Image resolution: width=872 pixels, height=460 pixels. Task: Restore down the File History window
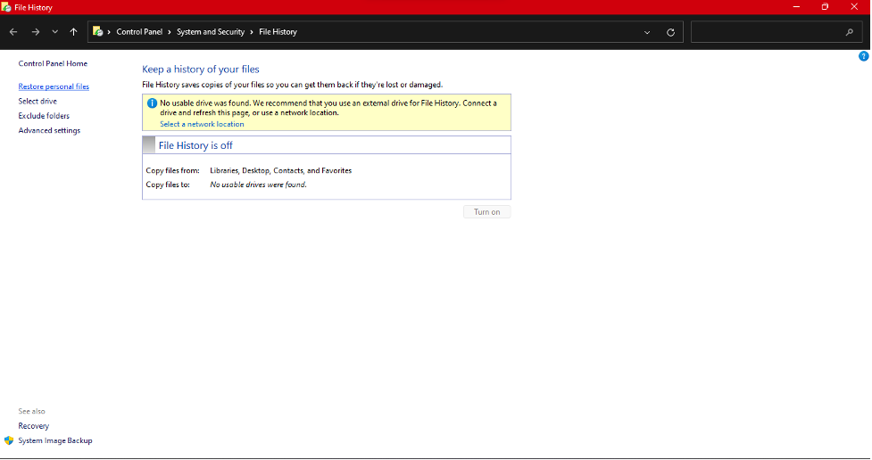pyautogui.click(x=825, y=6)
